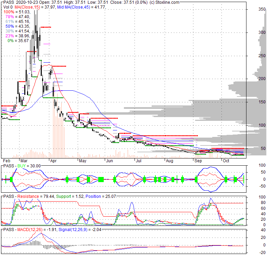267x255 pixels.
Task: Click the 'MA(Close,15)' legend label
Action: (27, 7)
